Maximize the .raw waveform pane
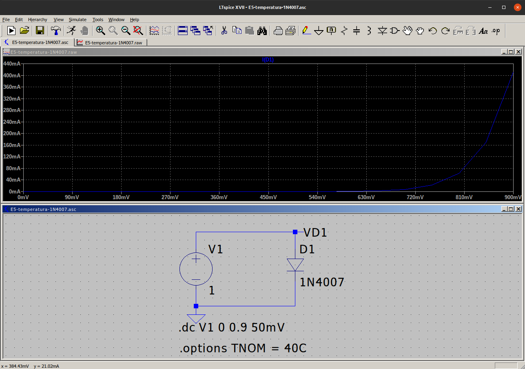Viewport: 525px width, 369px height. click(x=511, y=52)
